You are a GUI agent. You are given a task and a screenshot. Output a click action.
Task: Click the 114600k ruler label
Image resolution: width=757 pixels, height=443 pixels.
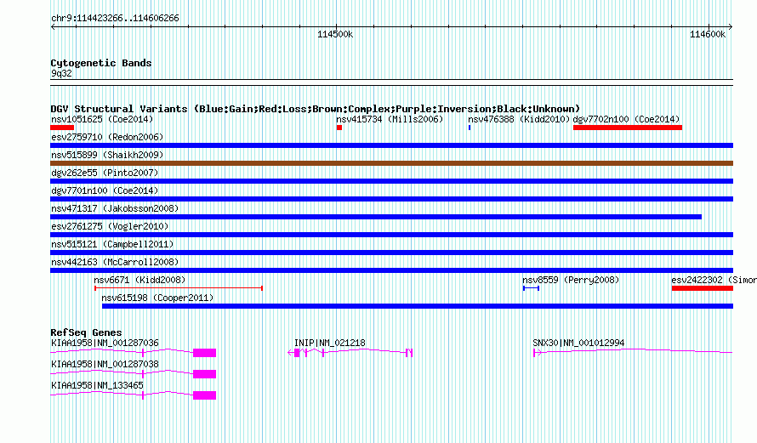pyautogui.click(x=708, y=35)
